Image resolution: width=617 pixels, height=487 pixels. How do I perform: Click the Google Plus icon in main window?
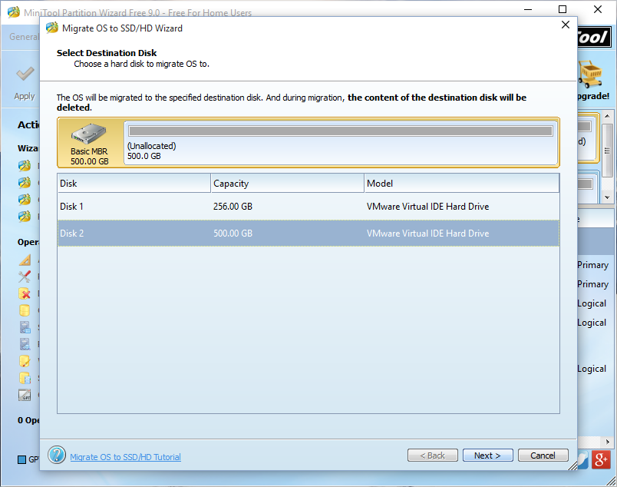click(601, 459)
